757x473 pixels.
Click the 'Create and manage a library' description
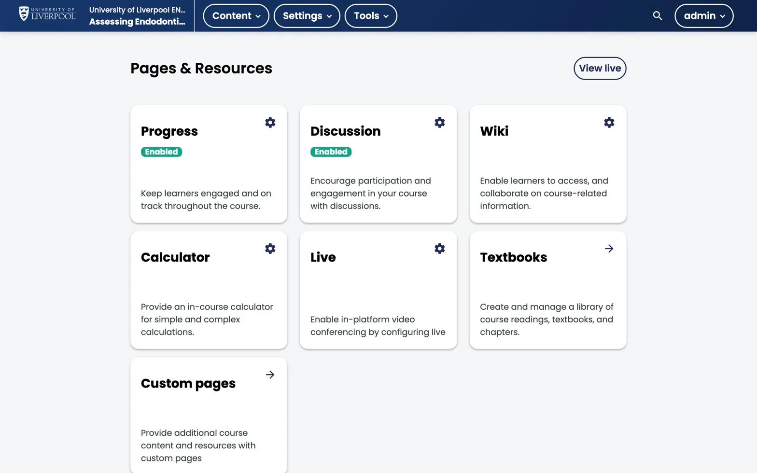click(547, 319)
